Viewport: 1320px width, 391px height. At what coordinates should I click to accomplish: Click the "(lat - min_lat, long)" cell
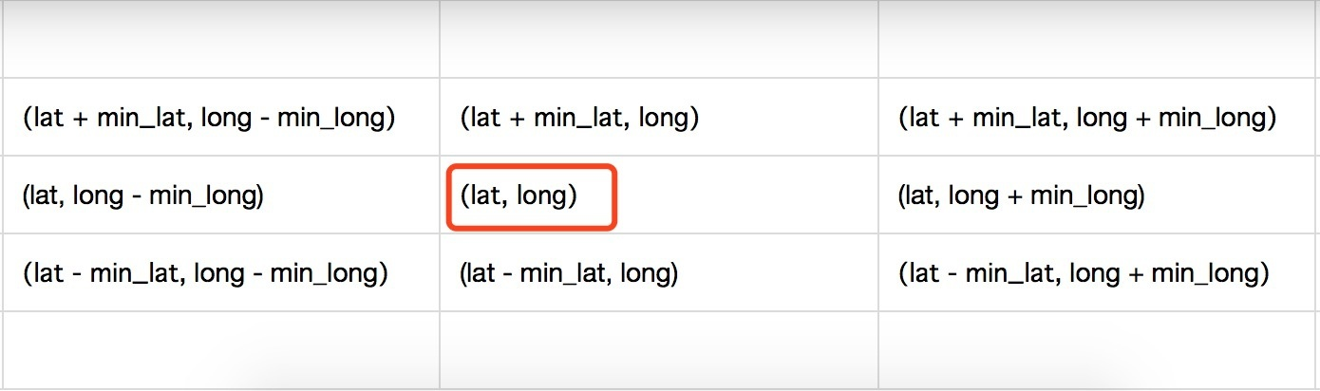[568, 273]
